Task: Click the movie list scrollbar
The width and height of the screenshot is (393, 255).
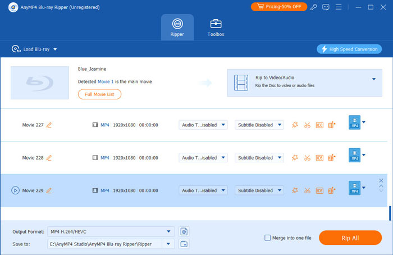Action: (390, 213)
